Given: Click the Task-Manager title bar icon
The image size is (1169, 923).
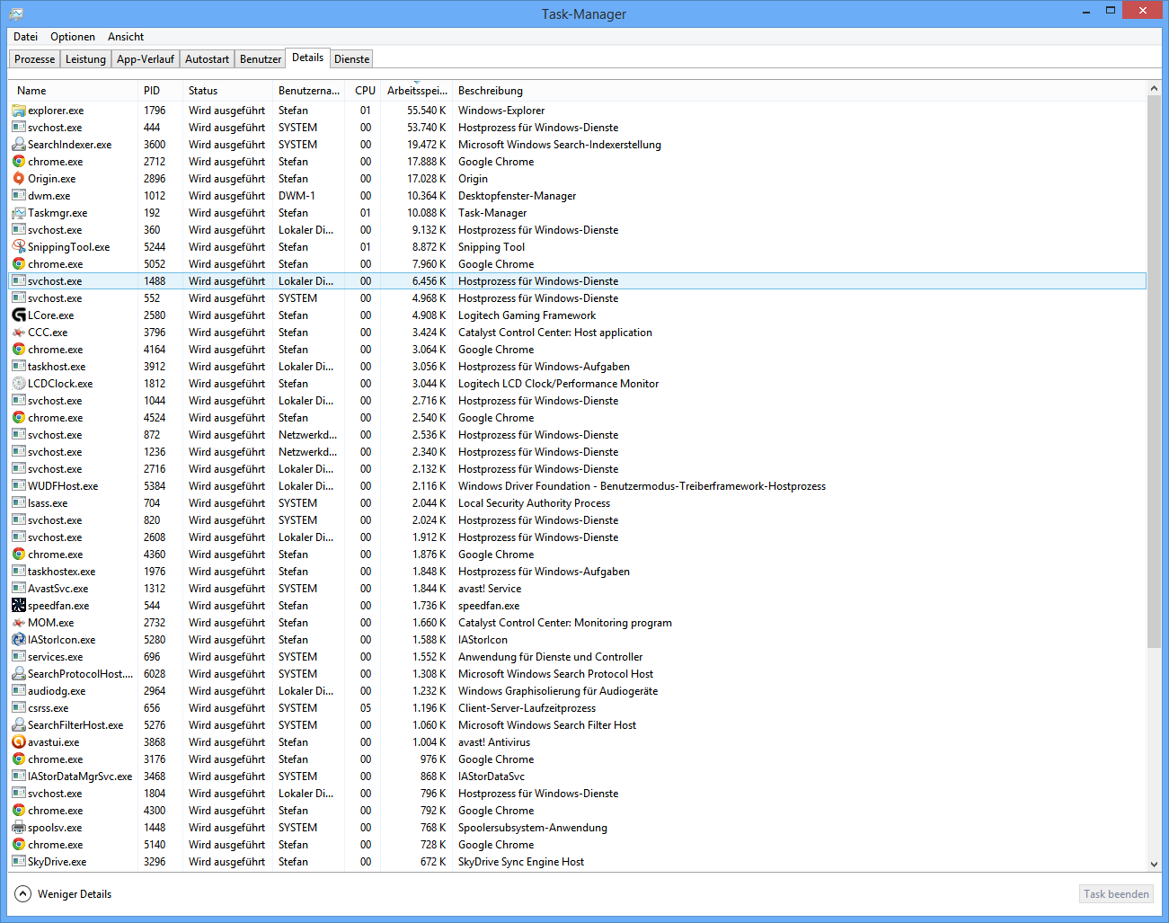Looking at the screenshot, I should pyautogui.click(x=16, y=14).
